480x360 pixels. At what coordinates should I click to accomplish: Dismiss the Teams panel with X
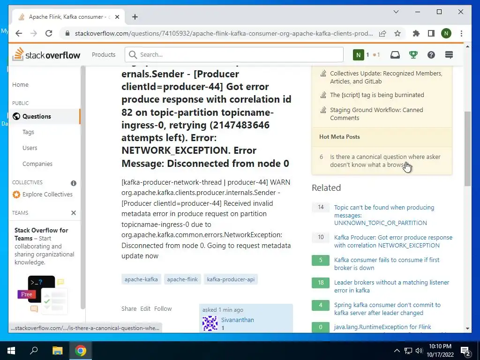[x=74, y=213]
